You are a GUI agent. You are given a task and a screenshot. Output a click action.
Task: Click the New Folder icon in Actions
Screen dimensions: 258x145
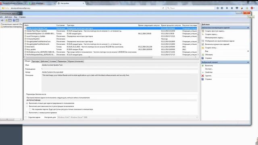click(203, 48)
